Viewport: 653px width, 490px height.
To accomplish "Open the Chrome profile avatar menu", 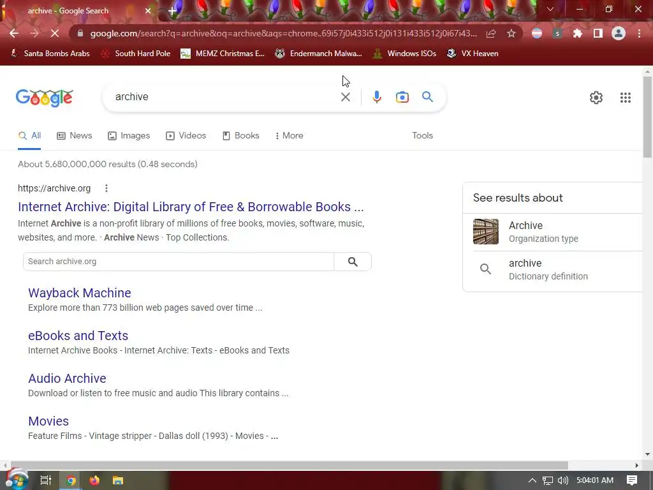I will tap(619, 33).
